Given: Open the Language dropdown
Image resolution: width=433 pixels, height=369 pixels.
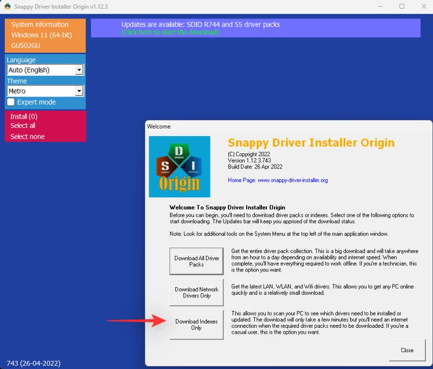Looking at the screenshot, I should (45, 70).
